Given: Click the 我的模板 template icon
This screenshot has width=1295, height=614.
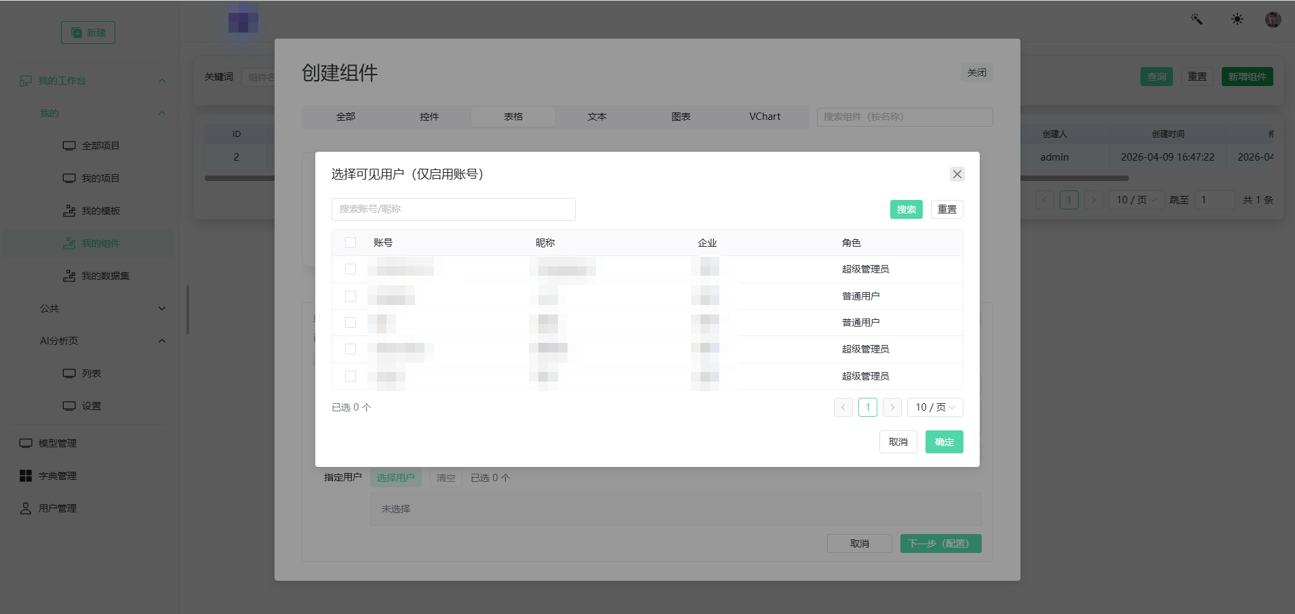Looking at the screenshot, I should pyautogui.click(x=69, y=211).
